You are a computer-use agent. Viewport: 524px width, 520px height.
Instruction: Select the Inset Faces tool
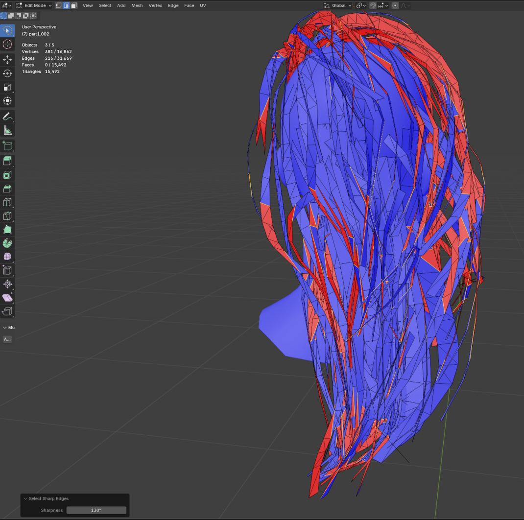click(7, 175)
